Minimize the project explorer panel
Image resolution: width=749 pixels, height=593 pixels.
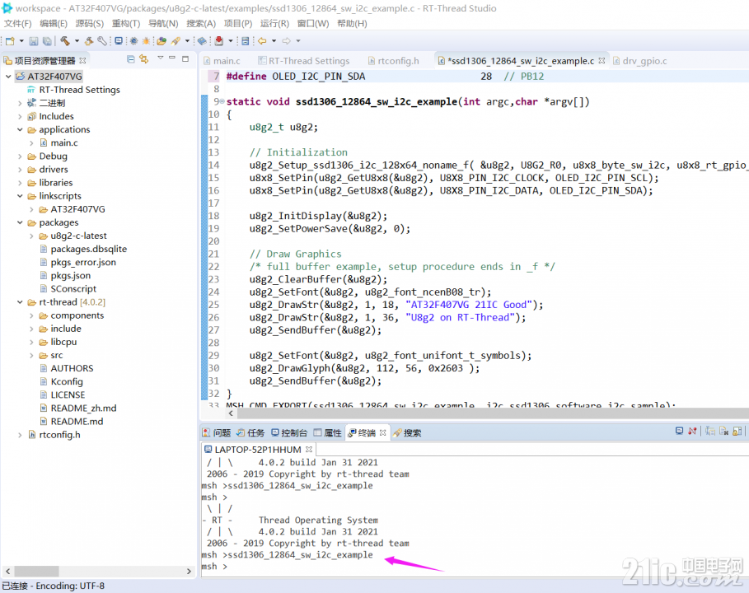[x=172, y=58]
